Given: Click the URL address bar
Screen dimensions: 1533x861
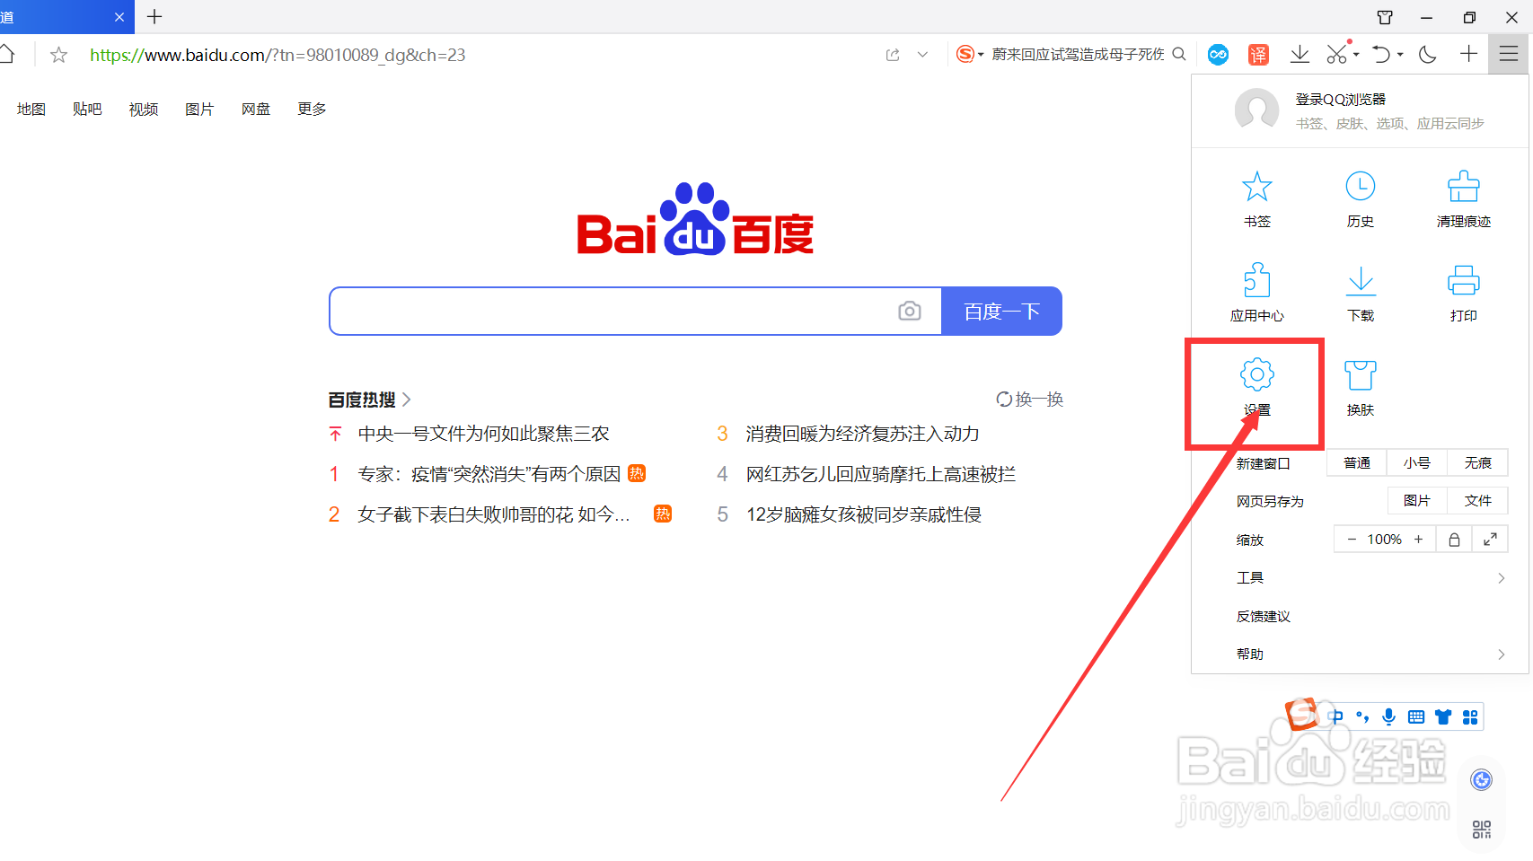Looking at the screenshot, I should pos(278,55).
